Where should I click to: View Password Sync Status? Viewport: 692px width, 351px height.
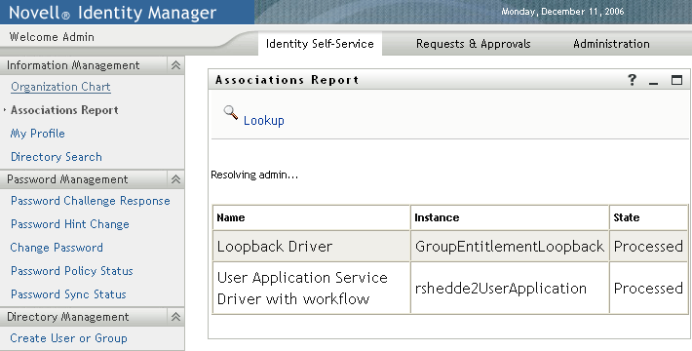click(68, 294)
